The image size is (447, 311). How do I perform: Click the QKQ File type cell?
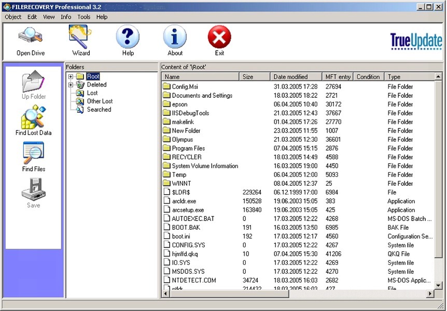(399, 254)
